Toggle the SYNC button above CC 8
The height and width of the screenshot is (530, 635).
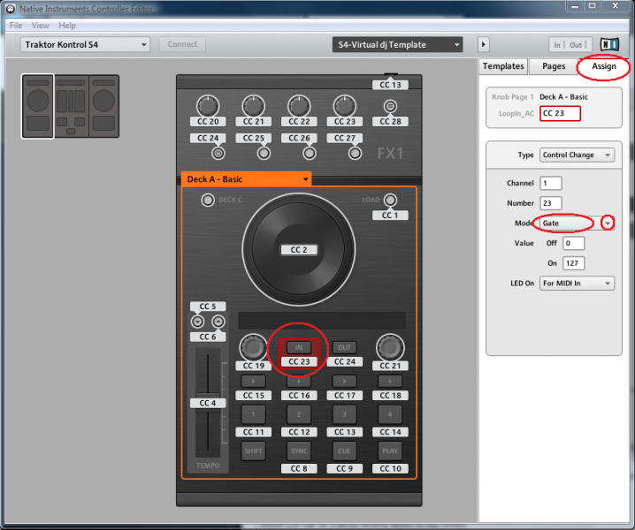pos(299,451)
